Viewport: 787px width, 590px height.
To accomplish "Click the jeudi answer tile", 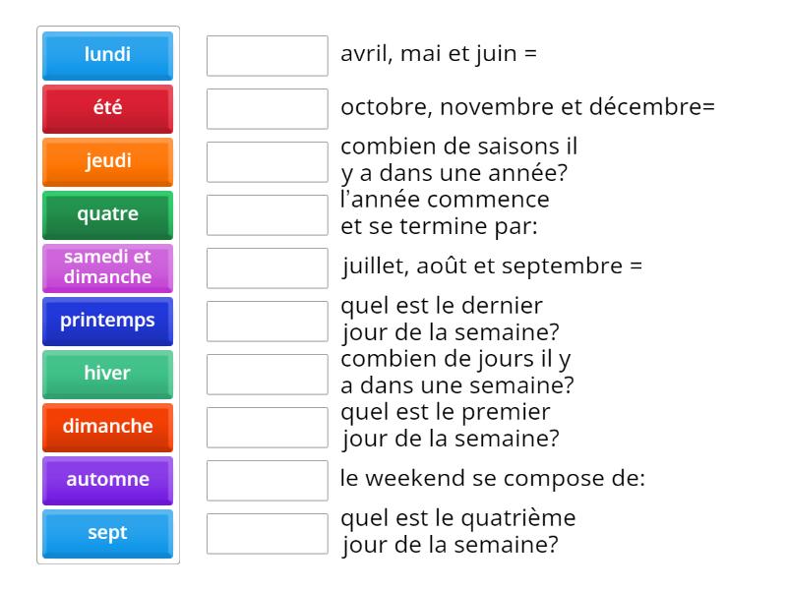I will click(107, 161).
